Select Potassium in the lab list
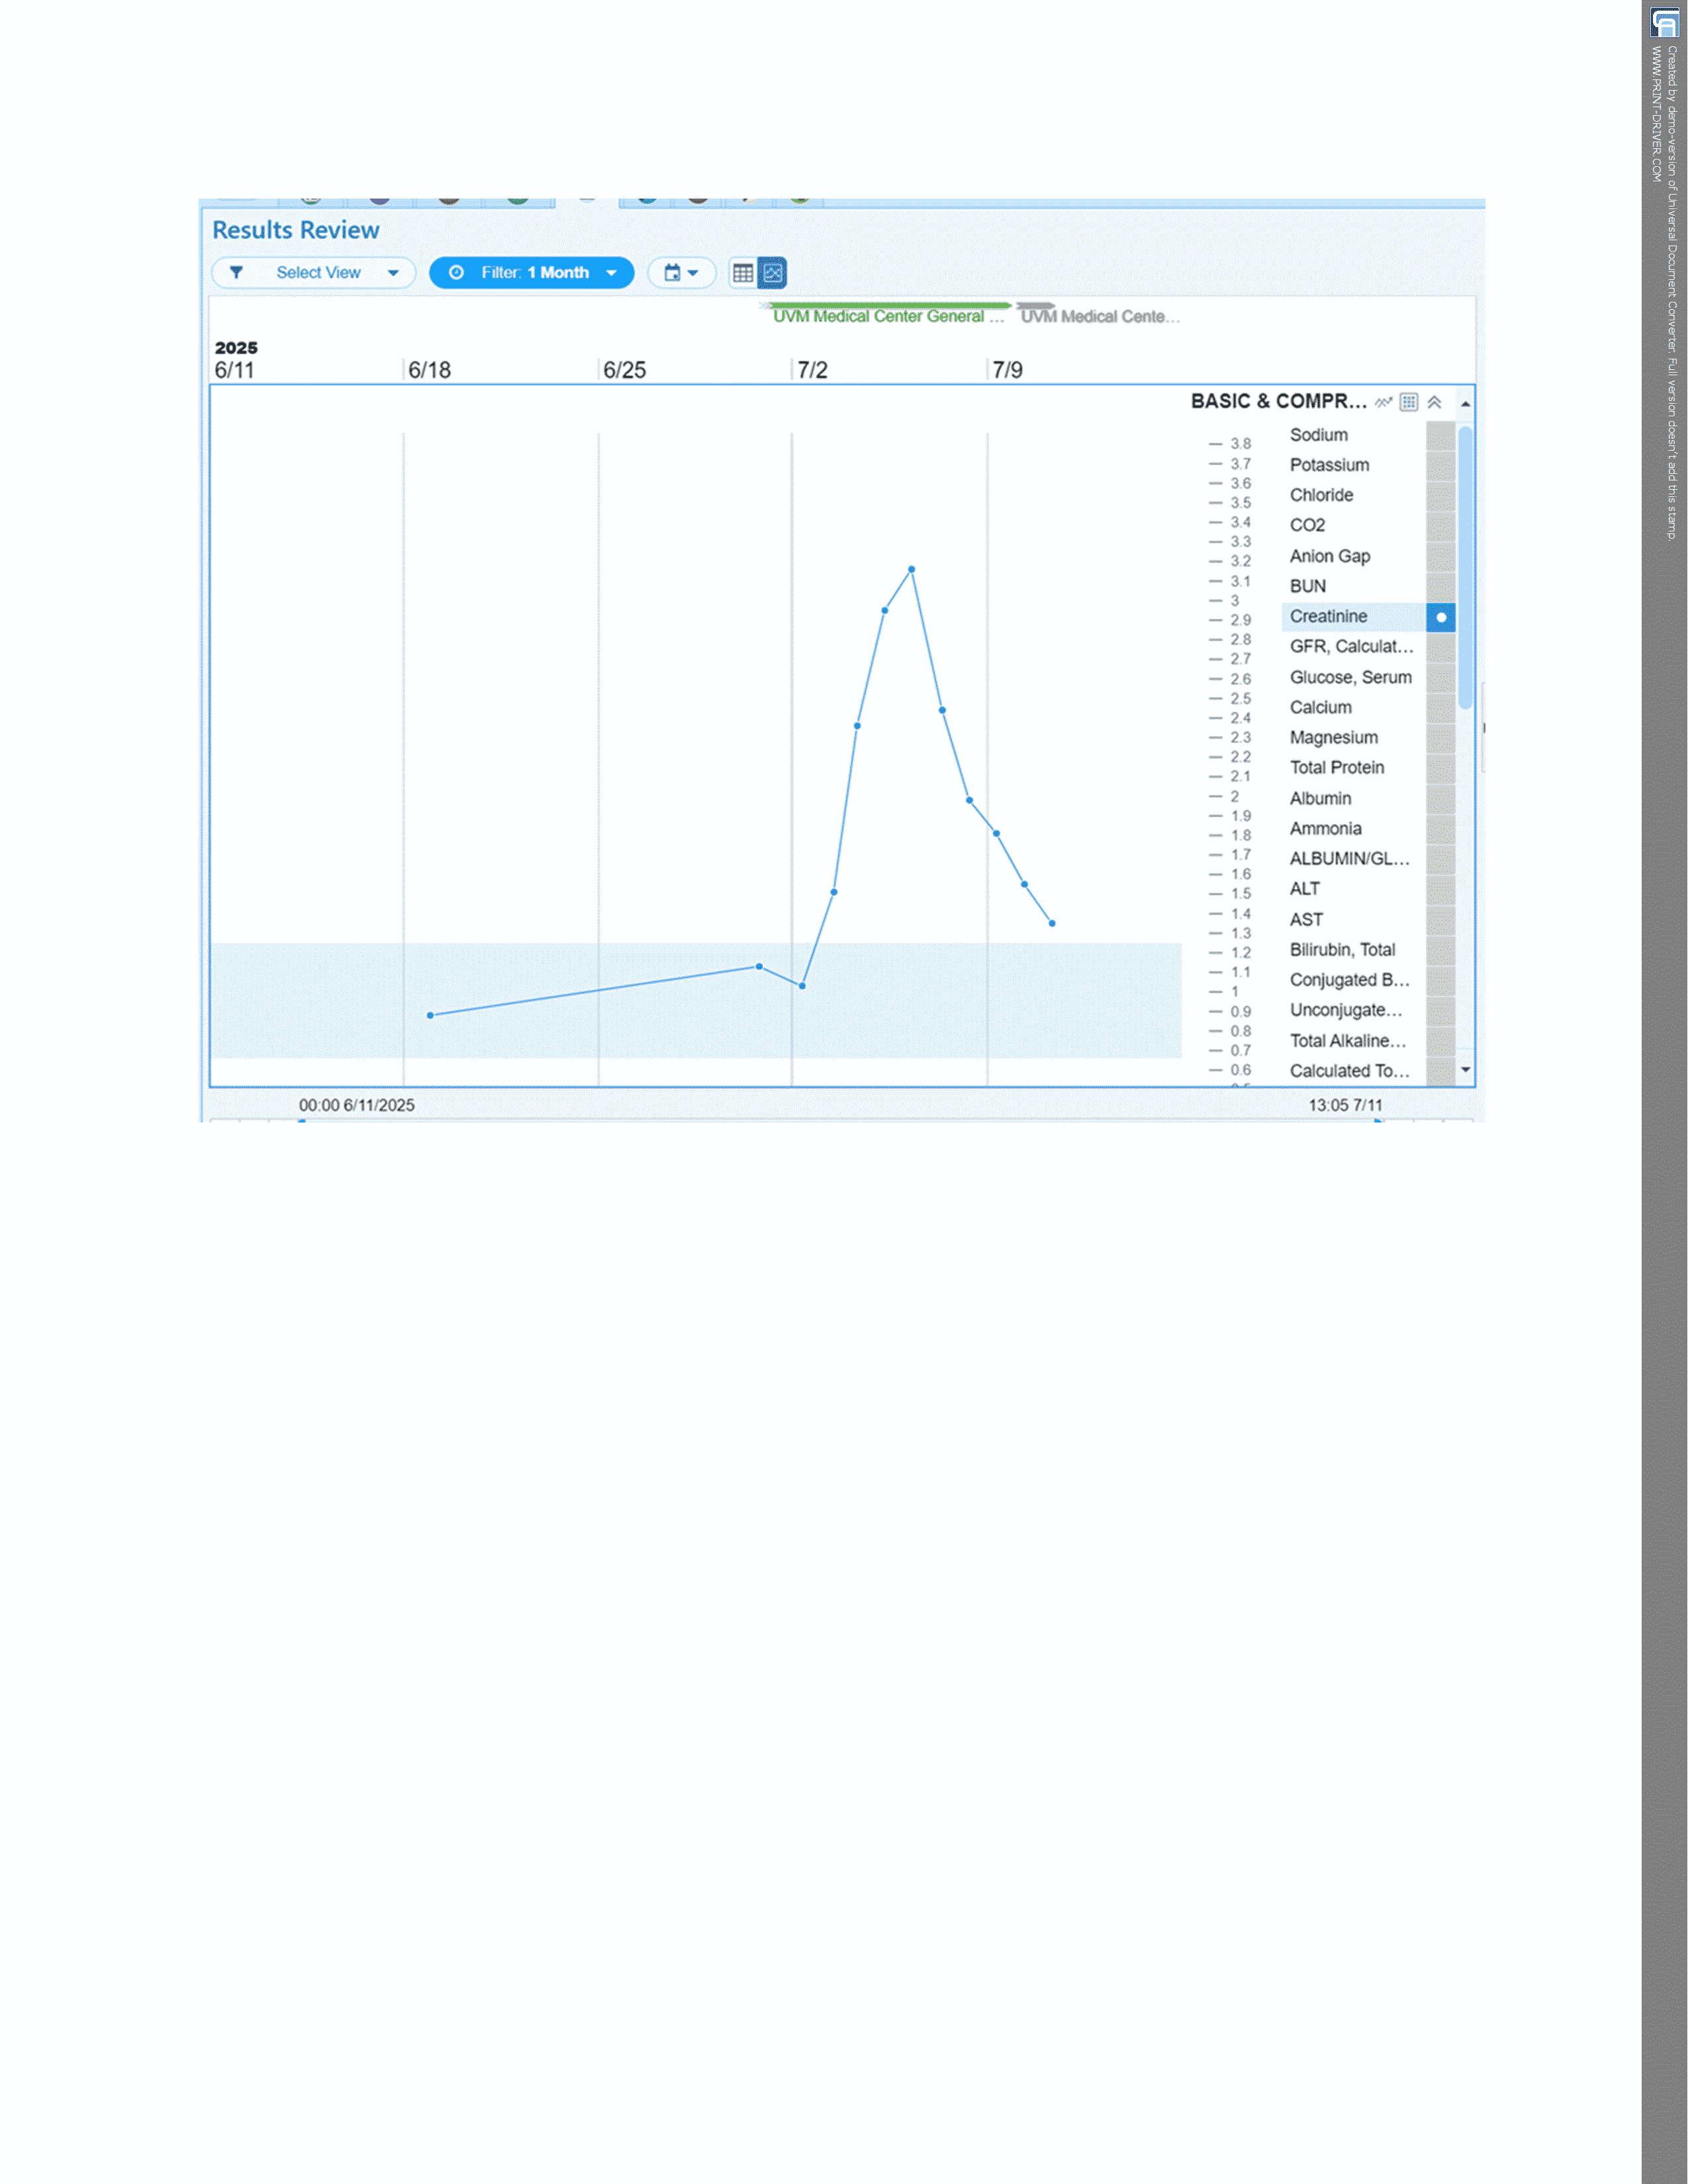Screen dimensions: 1688x2184 (1329, 465)
